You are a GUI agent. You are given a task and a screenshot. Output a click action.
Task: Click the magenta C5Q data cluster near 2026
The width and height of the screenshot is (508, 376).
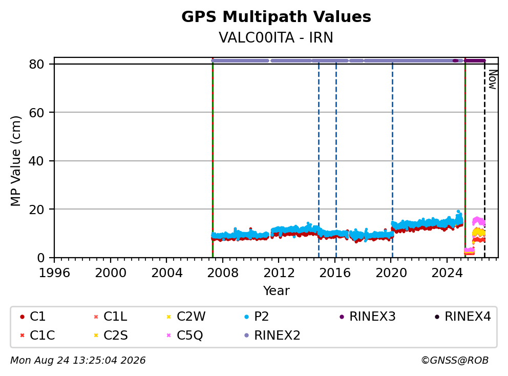click(x=478, y=221)
